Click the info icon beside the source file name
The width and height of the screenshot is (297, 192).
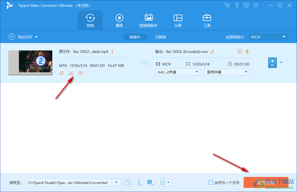point(112,51)
